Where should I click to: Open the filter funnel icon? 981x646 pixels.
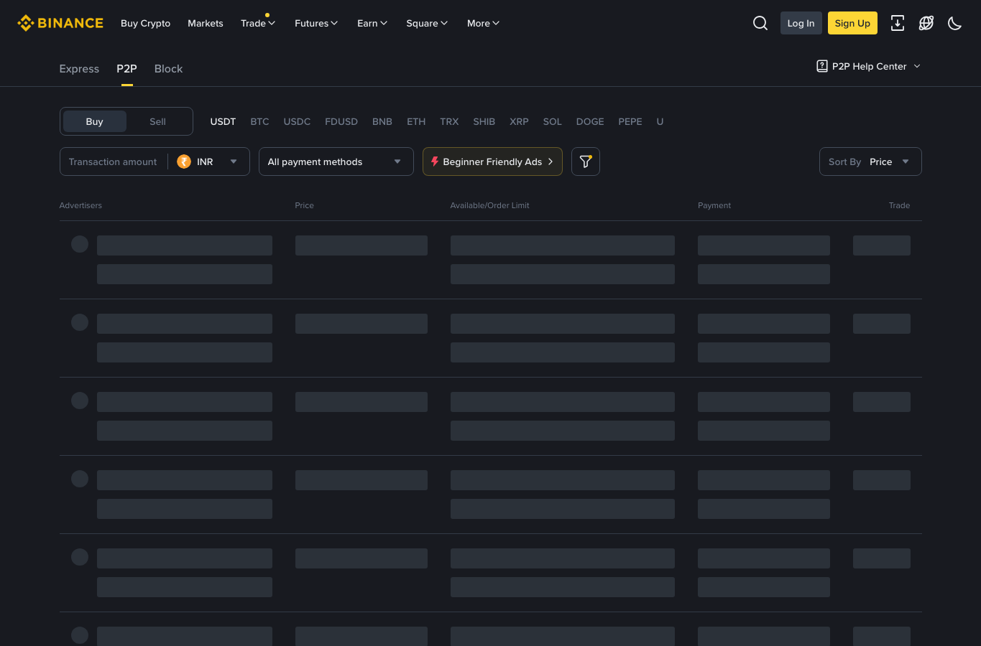[x=586, y=161]
